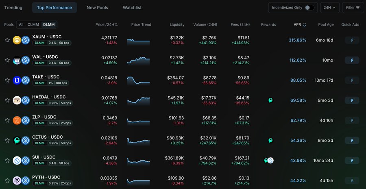Click the $167.21 fees value
The width and height of the screenshot is (366, 189).
(x=240, y=158)
